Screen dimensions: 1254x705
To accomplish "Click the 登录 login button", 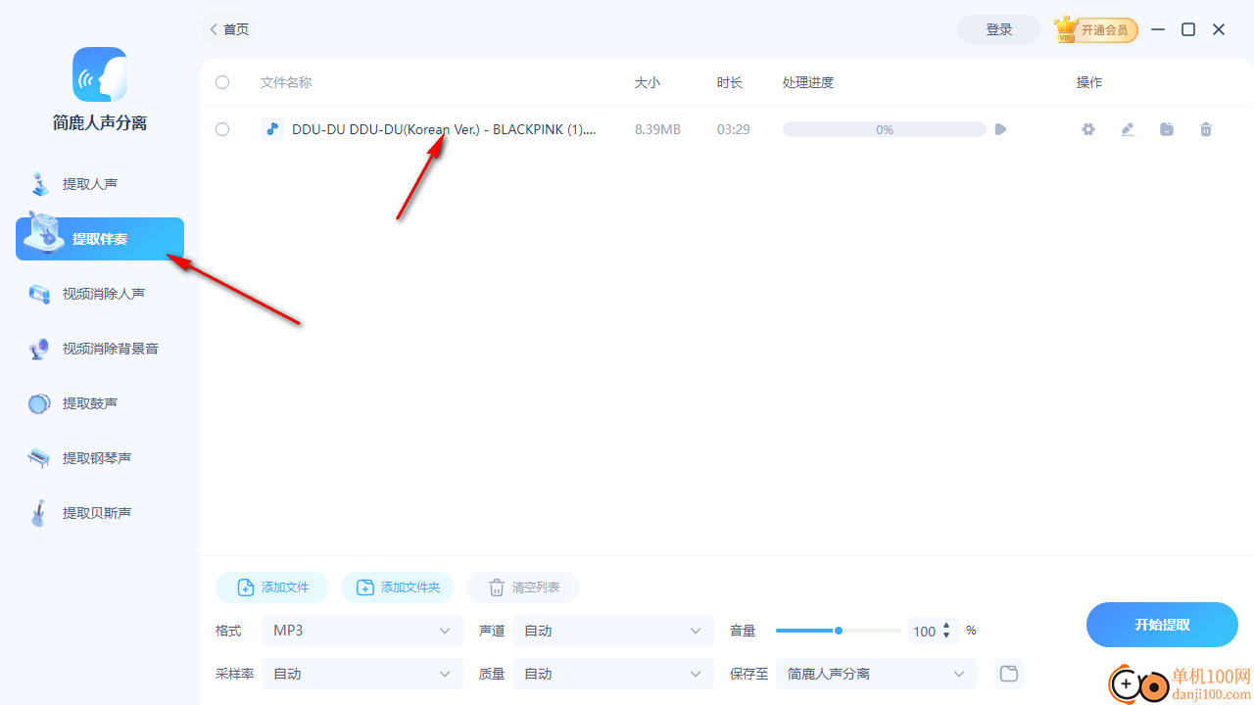I will 999,29.
